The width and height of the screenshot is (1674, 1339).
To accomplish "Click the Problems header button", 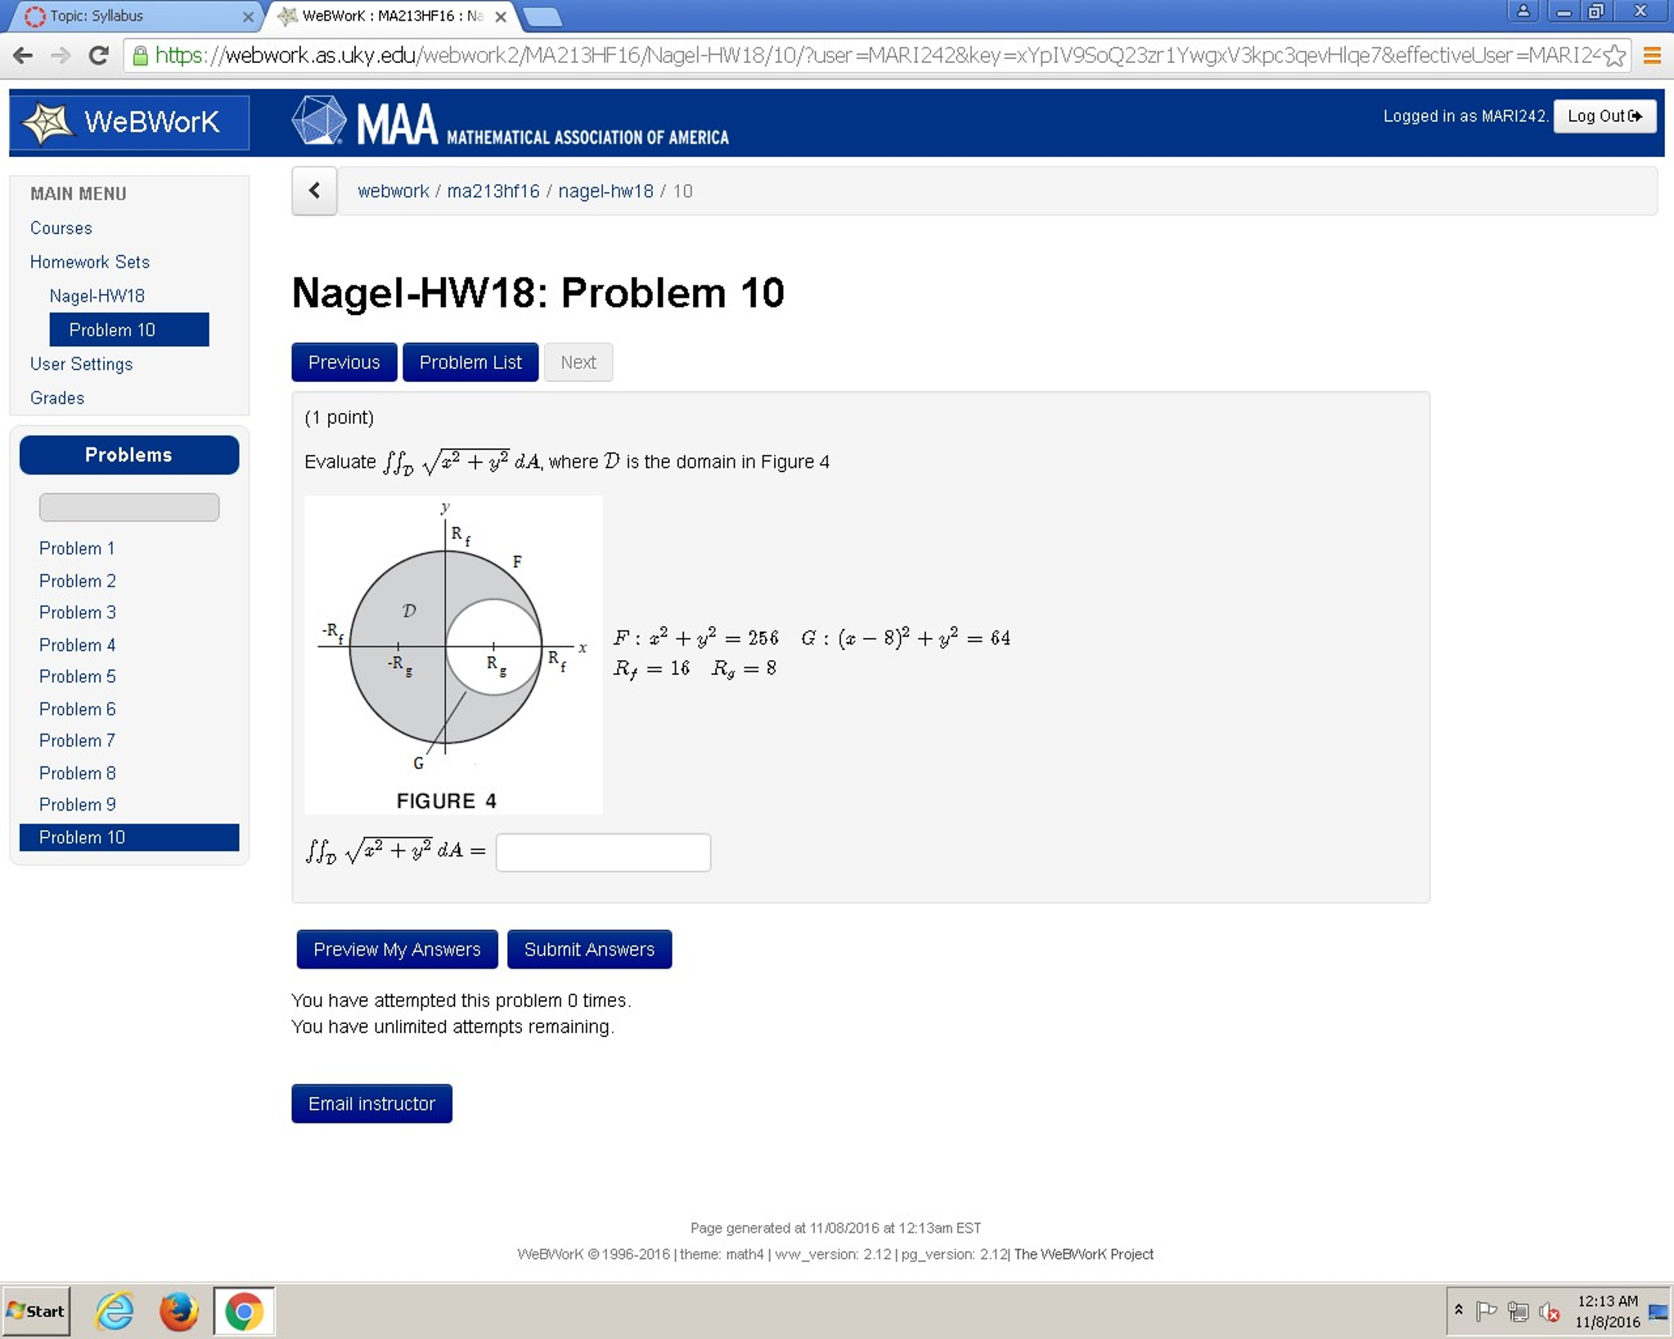I will click(x=129, y=455).
